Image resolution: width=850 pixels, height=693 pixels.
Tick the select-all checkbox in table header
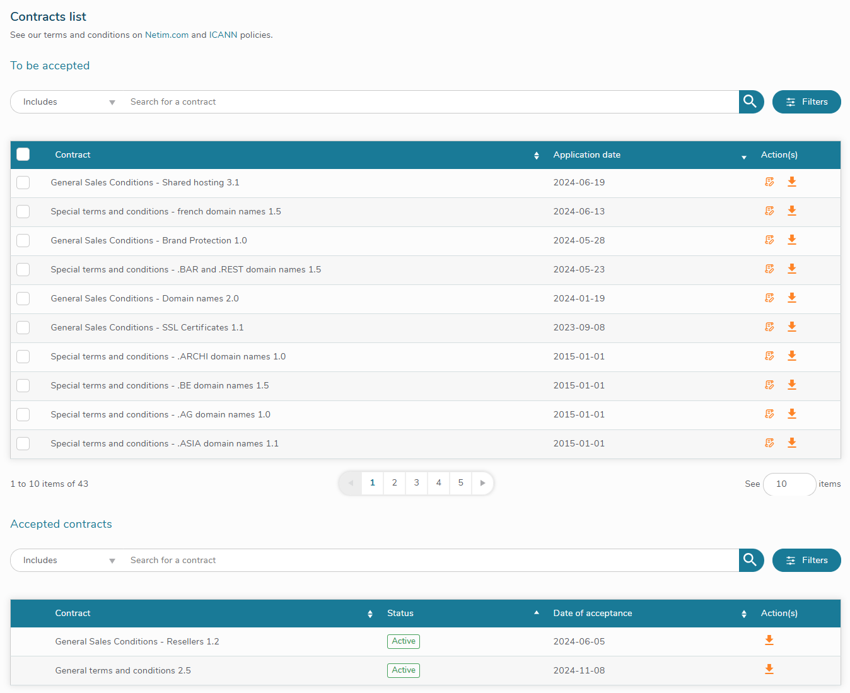tap(23, 154)
